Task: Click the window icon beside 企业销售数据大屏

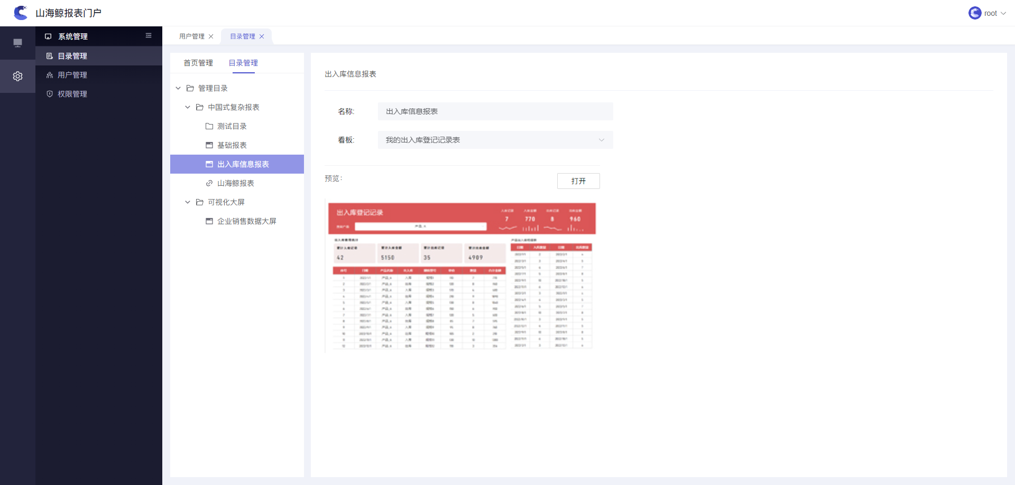Action: 209,221
